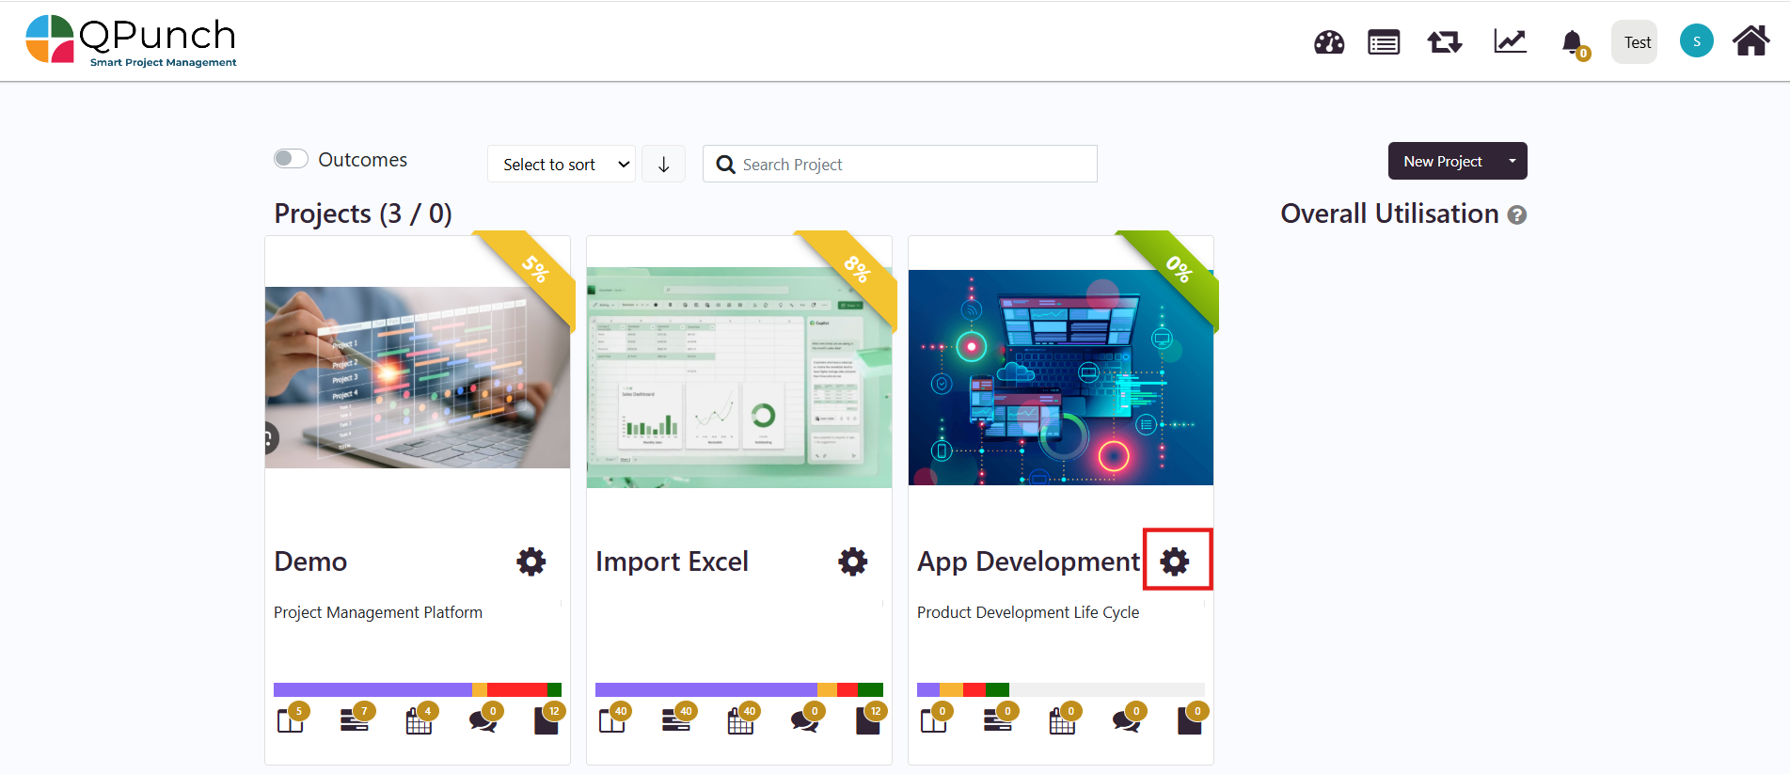Toggle sort direction arrow button

[663, 165]
